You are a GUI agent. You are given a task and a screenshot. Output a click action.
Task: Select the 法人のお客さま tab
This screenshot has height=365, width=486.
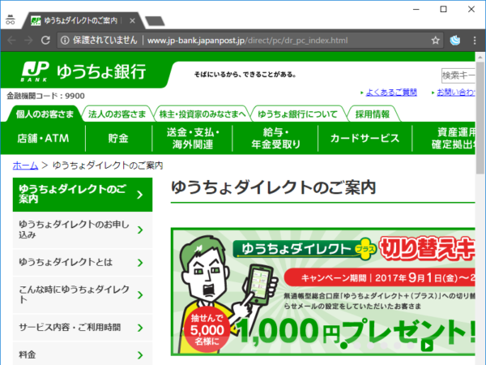117,114
